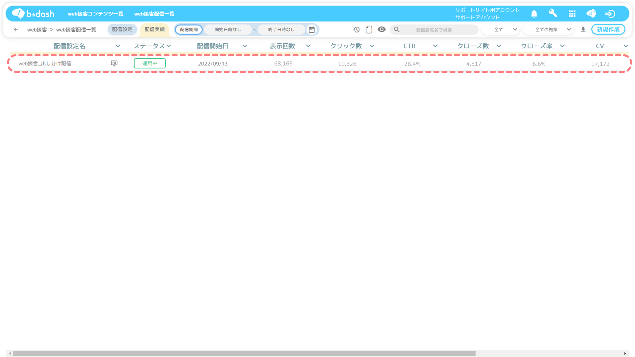Select the 4,517 close count cell
635x357 pixels.
coord(474,63)
